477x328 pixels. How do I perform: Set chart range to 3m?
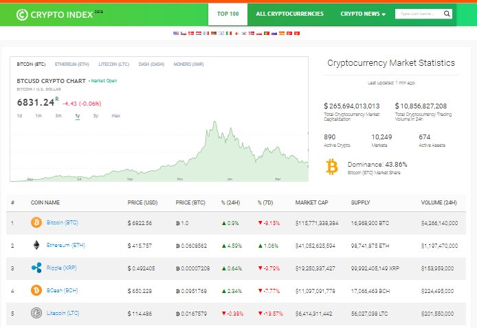[58, 116]
